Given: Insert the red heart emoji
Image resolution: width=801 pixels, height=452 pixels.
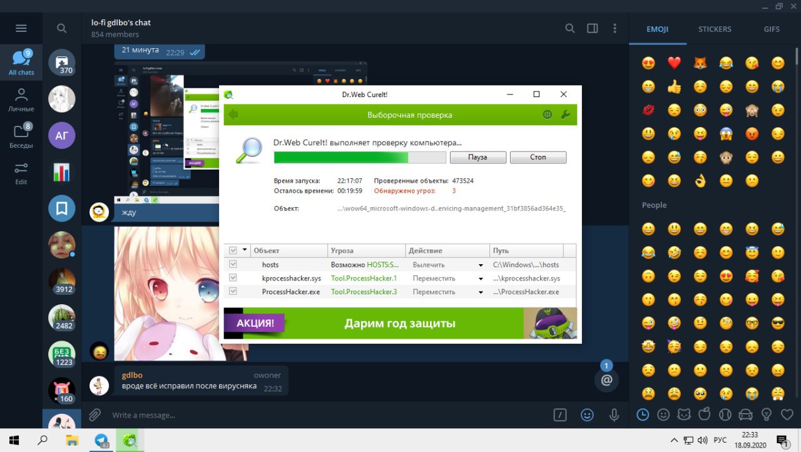Looking at the screenshot, I should [674, 63].
